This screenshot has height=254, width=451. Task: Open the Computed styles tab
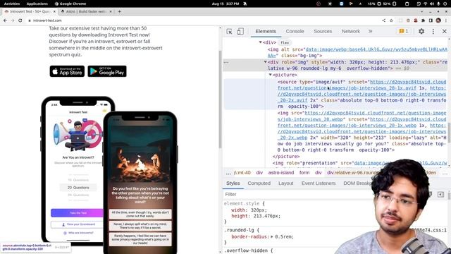click(259, 183)
